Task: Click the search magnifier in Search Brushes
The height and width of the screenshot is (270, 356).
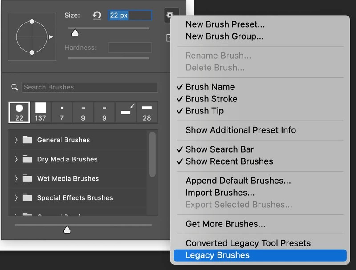Action: pyautogui.click(x=14, y=87)
